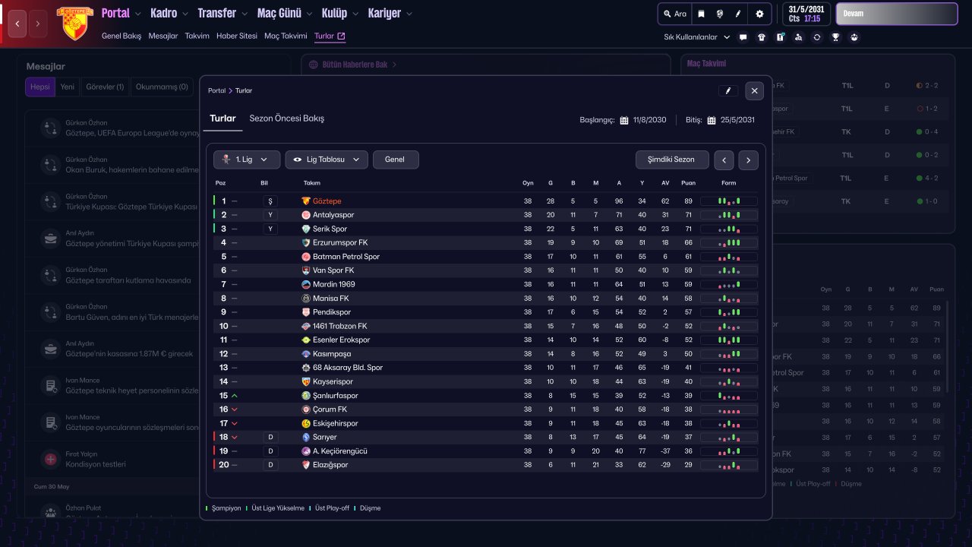Click the Sarıyer club badge
The image size is (972, 547).
point(306,437)
